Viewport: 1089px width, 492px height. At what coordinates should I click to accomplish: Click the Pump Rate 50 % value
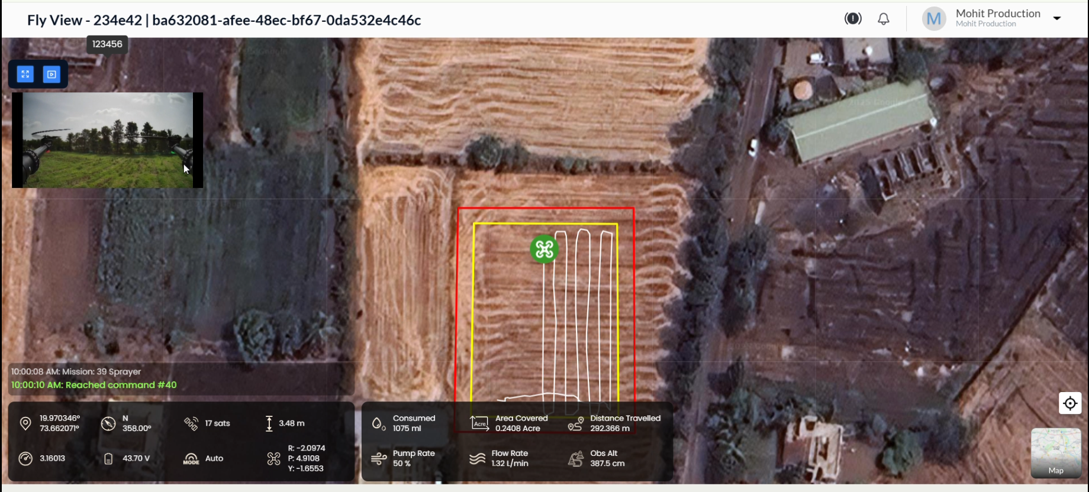402,464
